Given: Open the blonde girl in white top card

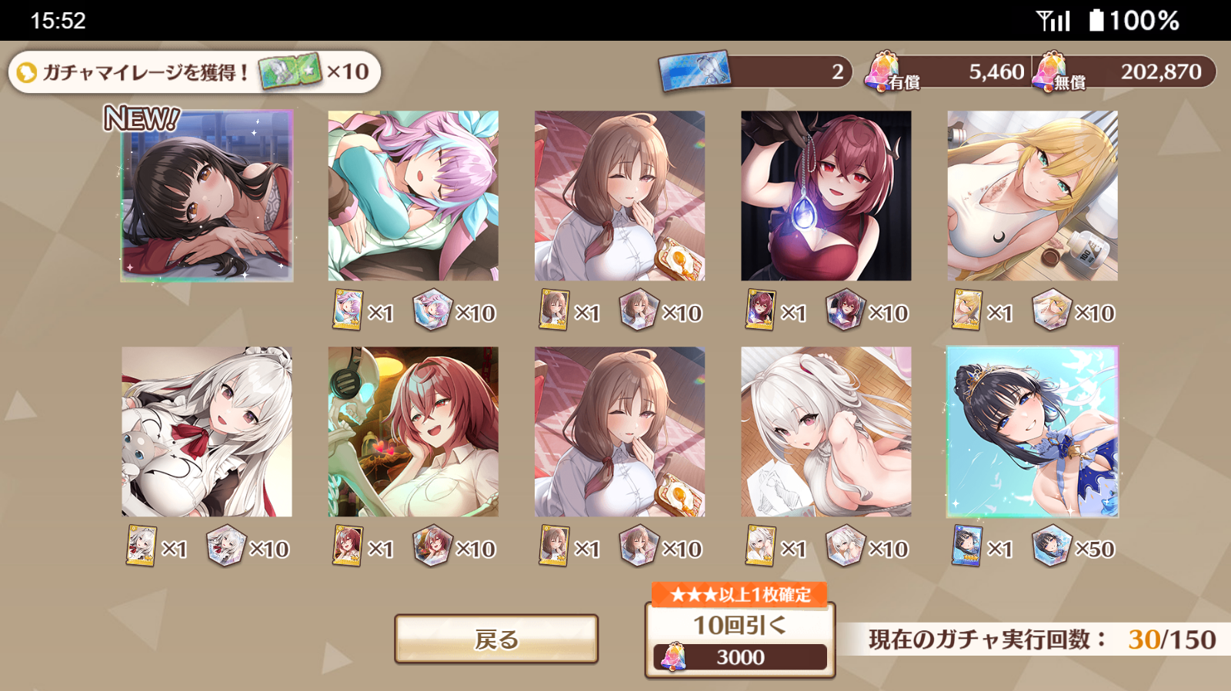Looking at the screenshot, I should pyautogui.click(x=1033, y=196).
